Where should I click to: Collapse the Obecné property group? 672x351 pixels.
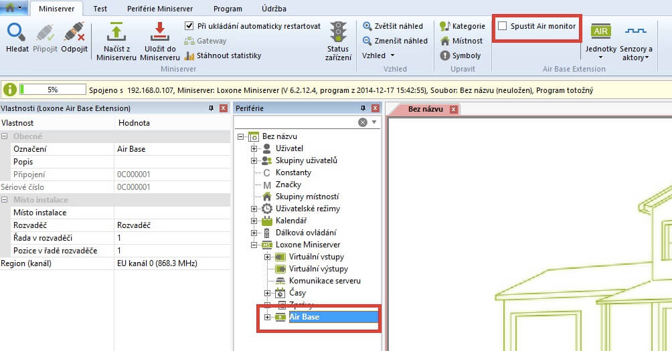click(5, 136)
